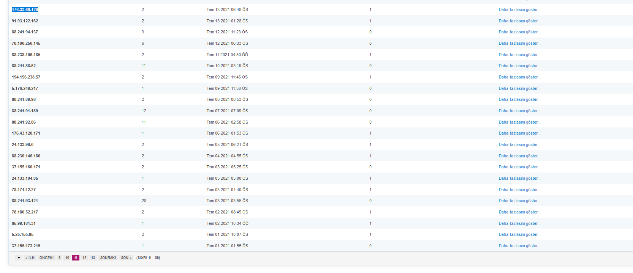Image resolution: width=633 pixels, height=273 pixels.
Task: Show more for IP 194.156.238.57
Action: pyautogui.click(x=519, y=77)
